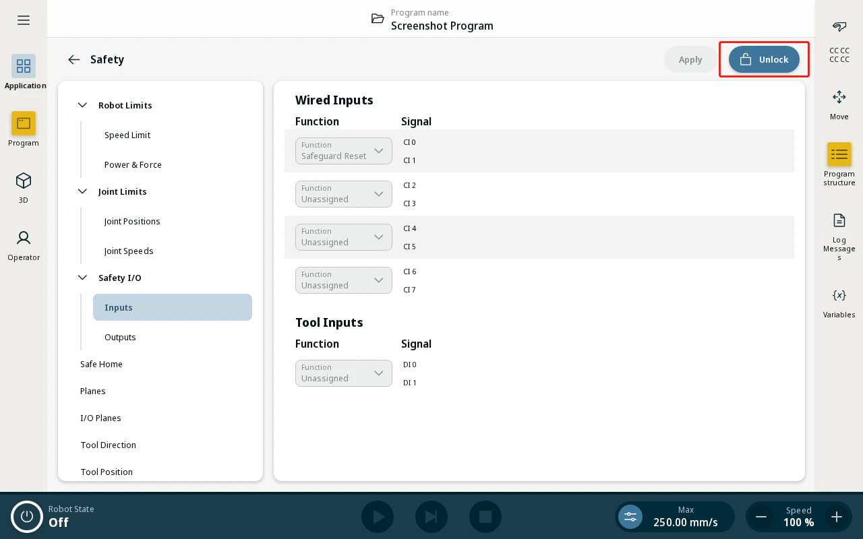
Task: Go back from the Safety page
Action: coord(74,59)
